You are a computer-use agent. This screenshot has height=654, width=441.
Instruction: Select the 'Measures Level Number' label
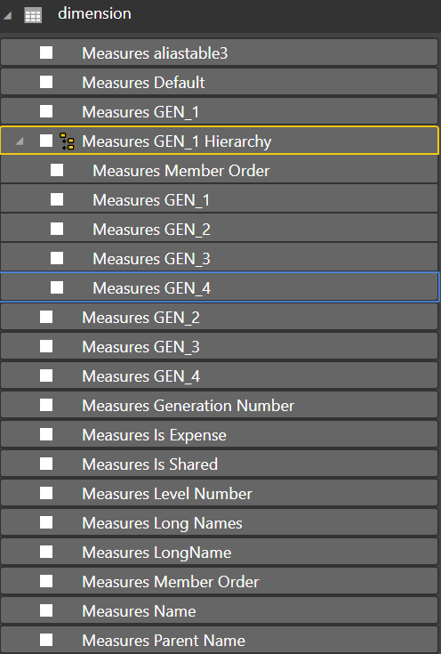[167, 494]
